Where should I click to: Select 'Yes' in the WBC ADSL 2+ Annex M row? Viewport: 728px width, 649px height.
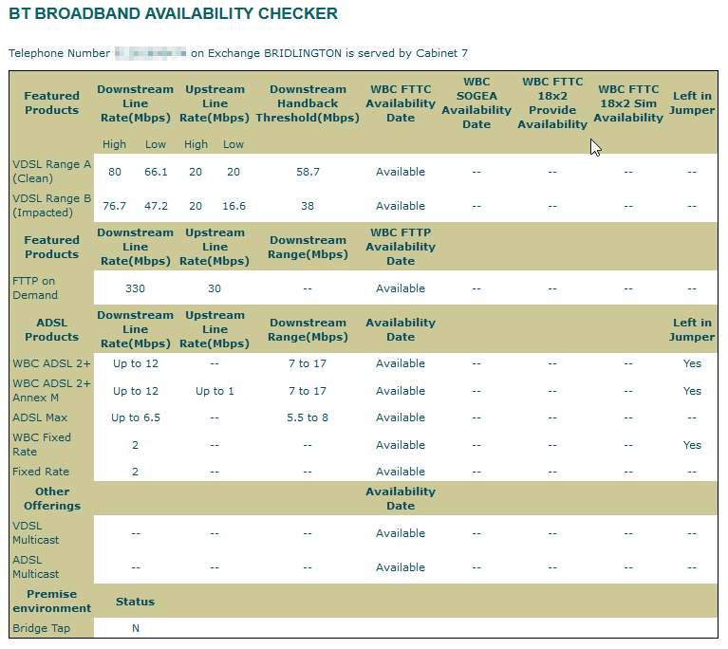coord(692,391)
